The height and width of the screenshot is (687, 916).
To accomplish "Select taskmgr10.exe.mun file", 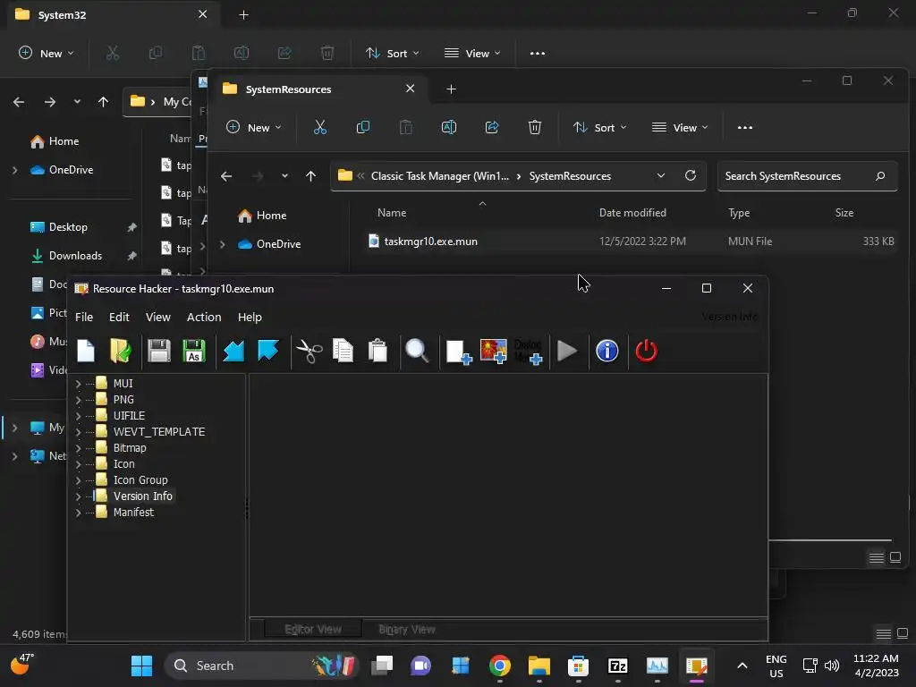I will [x=430, y=242].
